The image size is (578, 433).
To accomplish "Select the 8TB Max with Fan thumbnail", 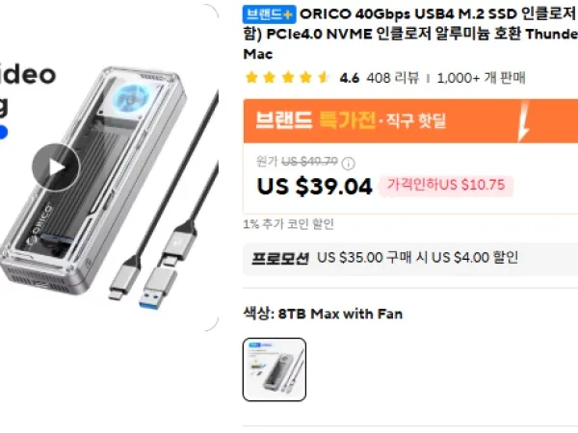I will click(275, 369).
